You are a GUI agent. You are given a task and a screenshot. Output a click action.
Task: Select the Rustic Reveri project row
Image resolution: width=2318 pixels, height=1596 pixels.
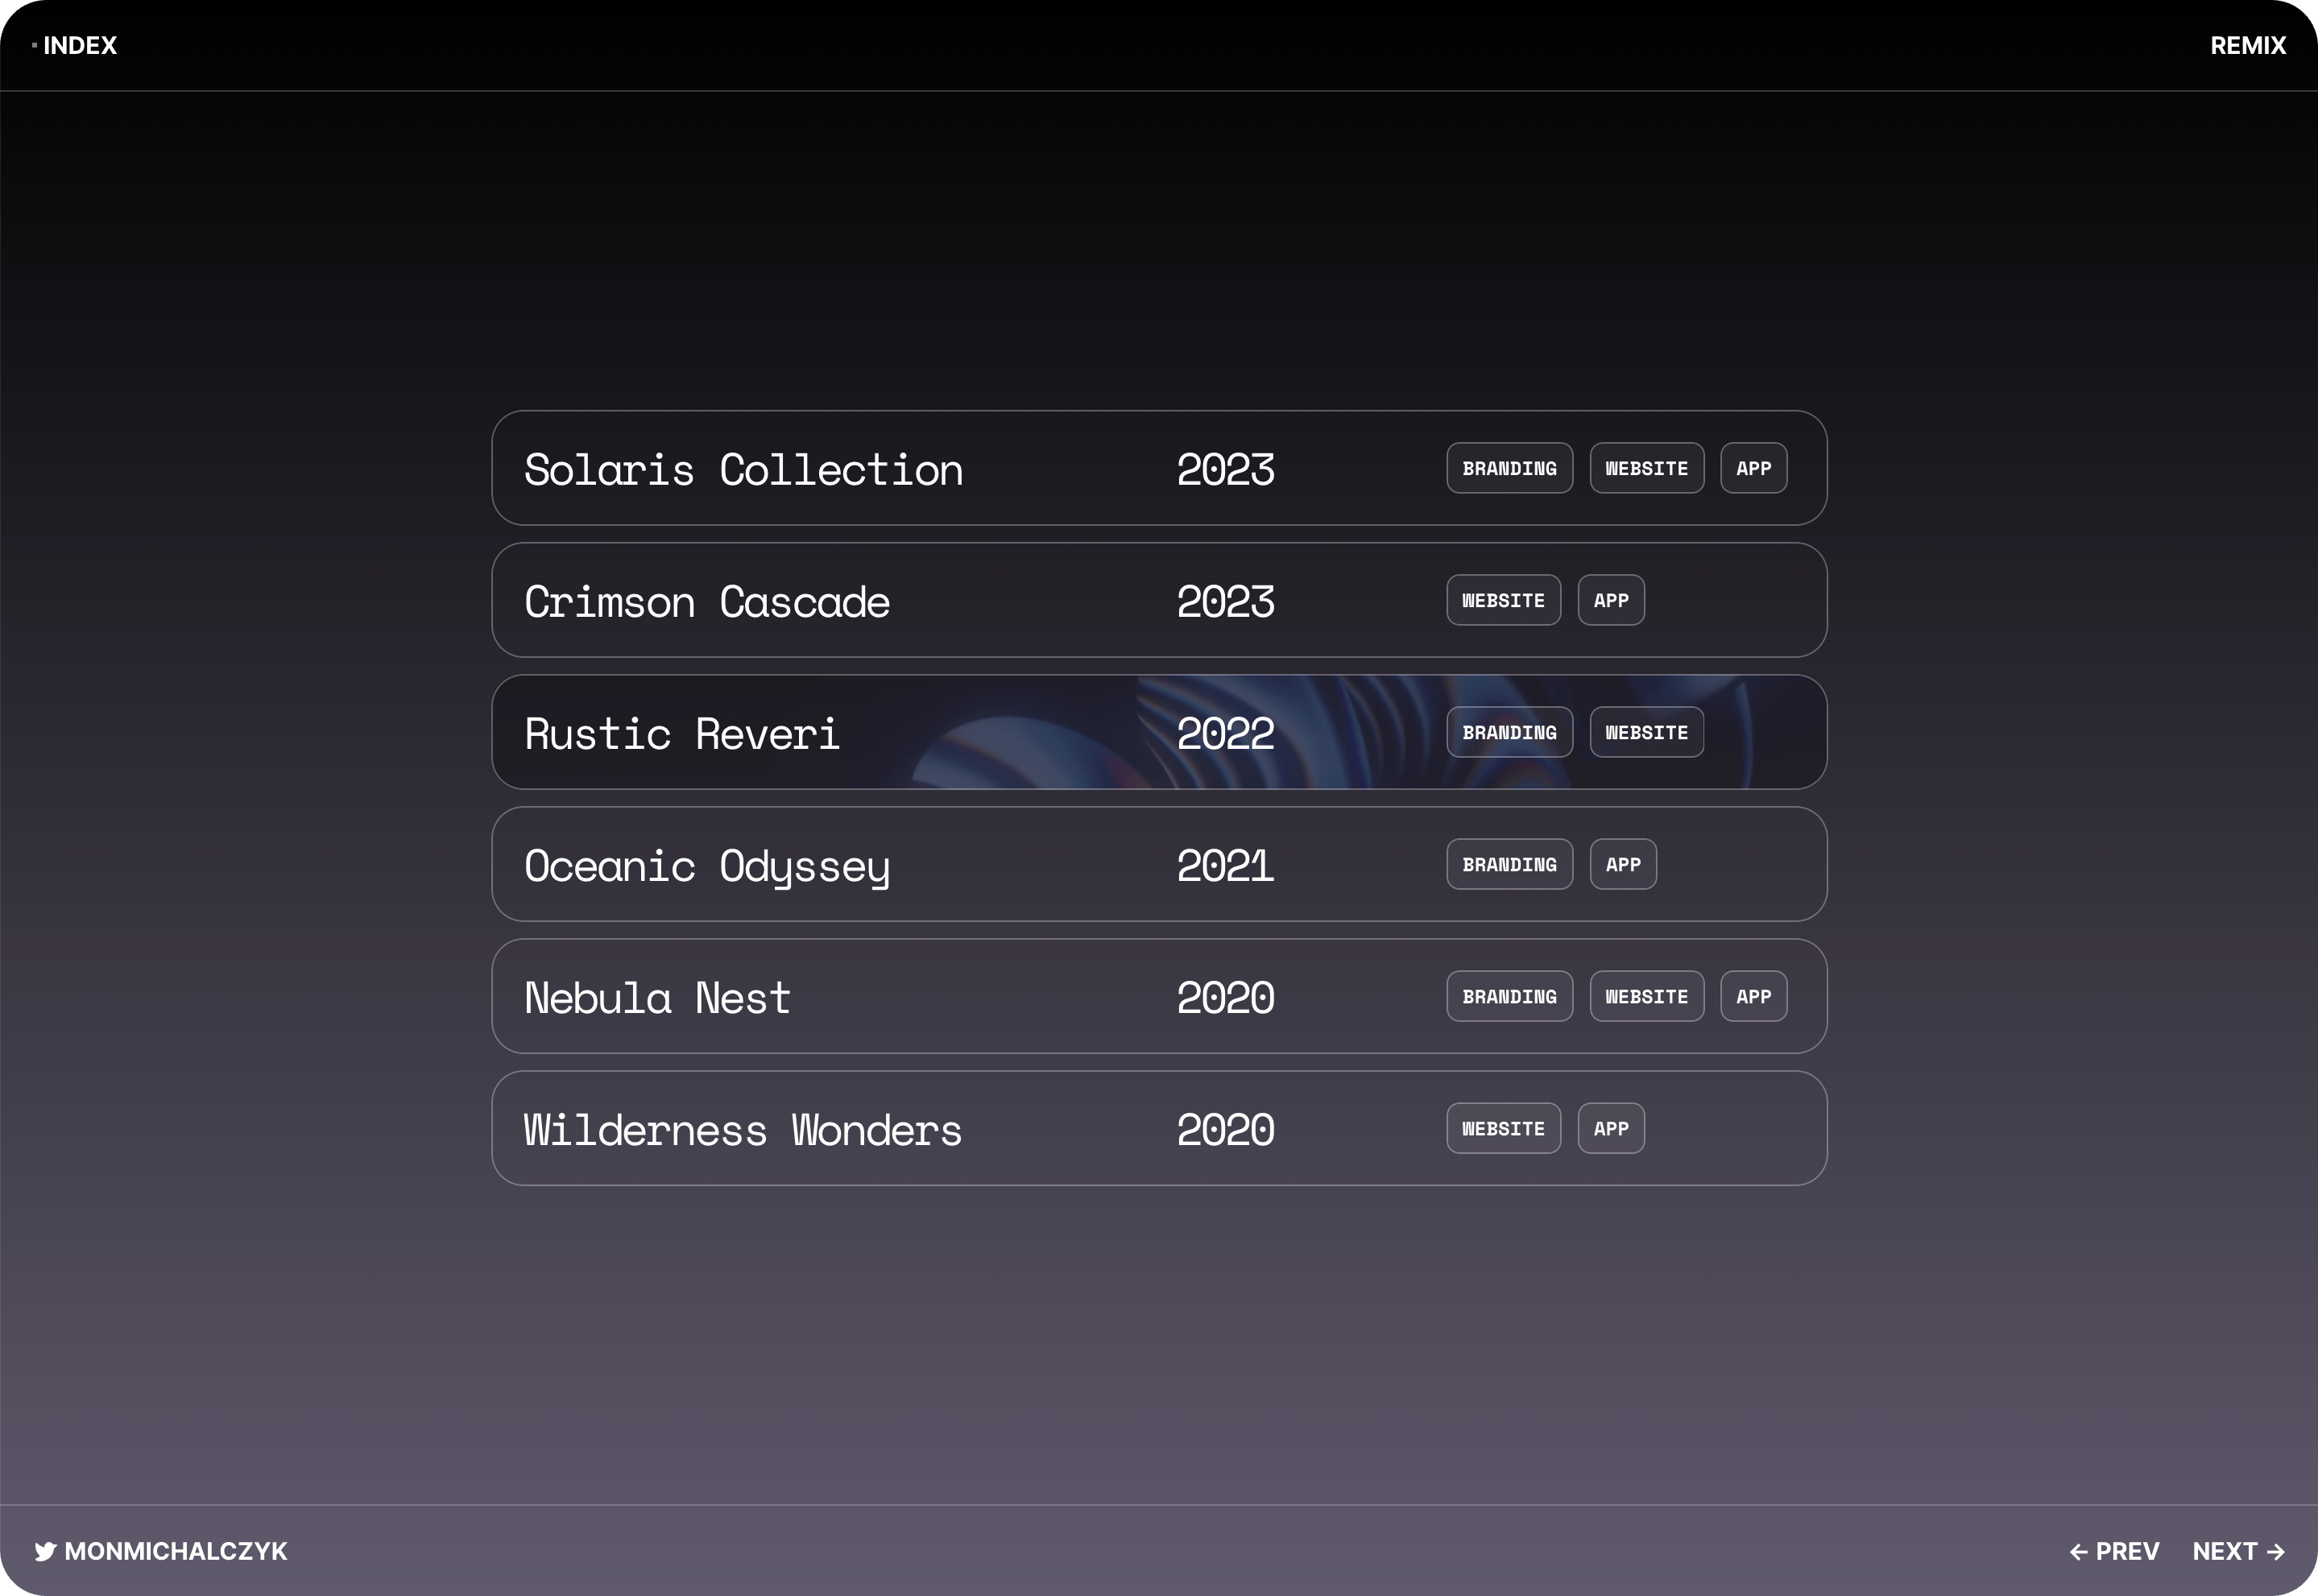[x=1159, y=732]
